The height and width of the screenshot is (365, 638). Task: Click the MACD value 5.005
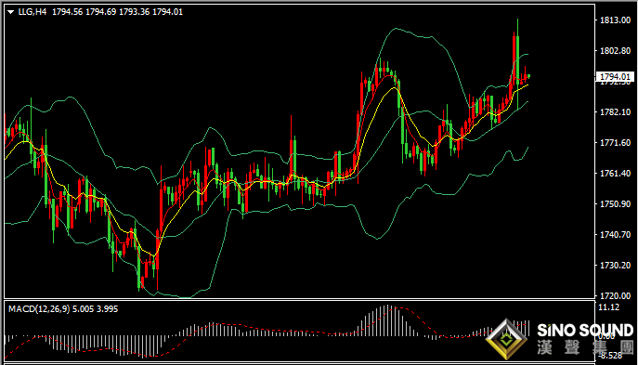click(83, 309)
